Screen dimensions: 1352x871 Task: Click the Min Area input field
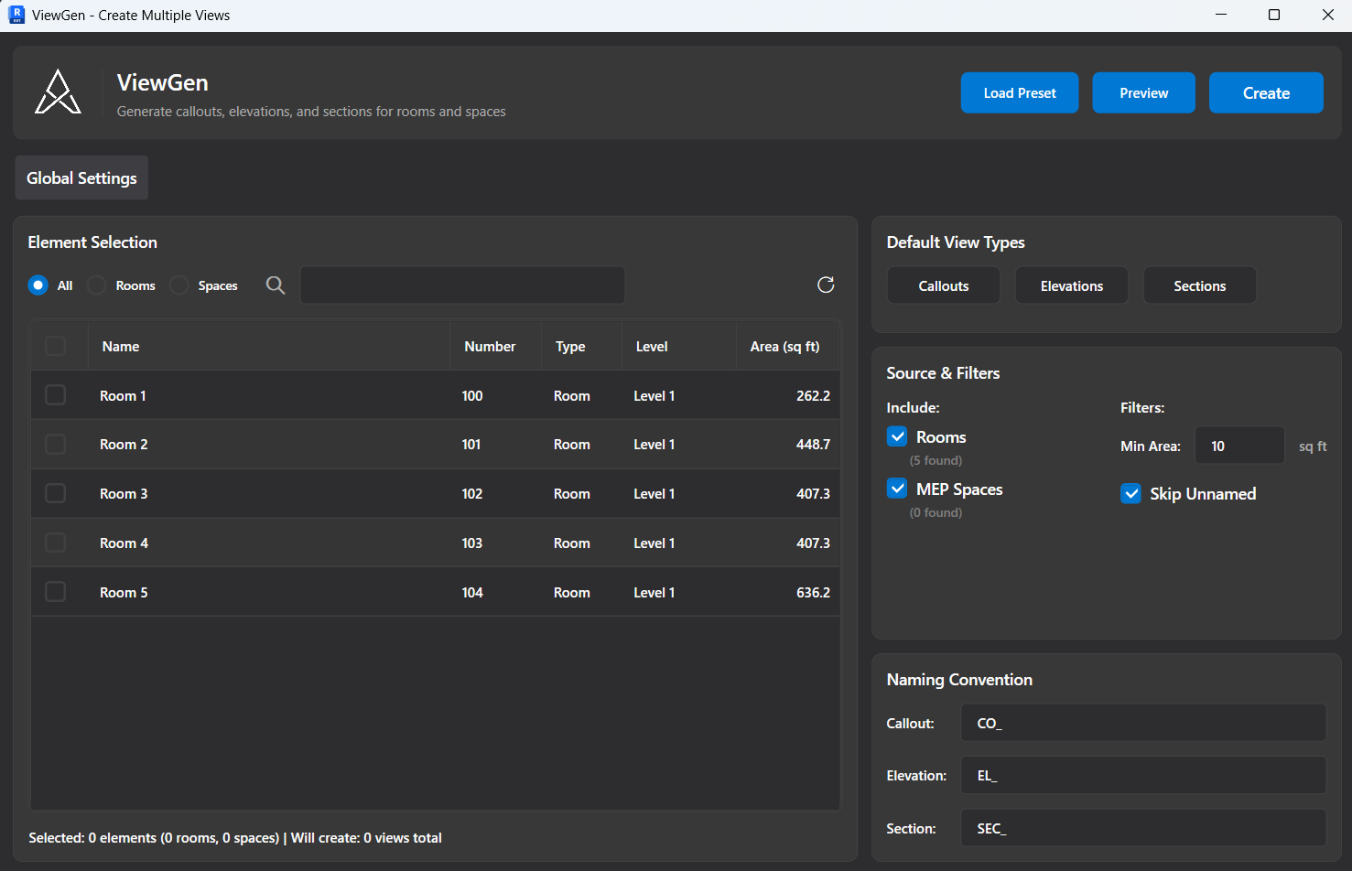[1239, 446]
